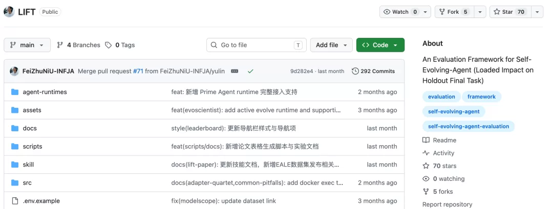Open the green Code dropdown
Image resolution: width=553 pixels, height=209 pixels.
(x=380, y=45)
